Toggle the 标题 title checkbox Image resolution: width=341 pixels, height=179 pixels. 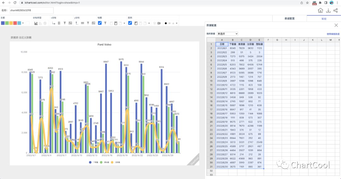tap(100, 23)
